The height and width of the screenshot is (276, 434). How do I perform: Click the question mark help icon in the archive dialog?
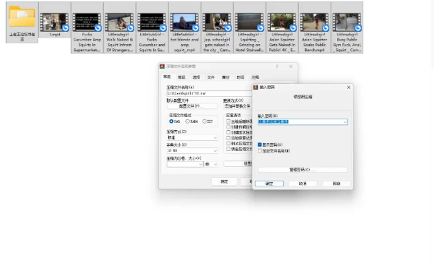tap(277, 67)
